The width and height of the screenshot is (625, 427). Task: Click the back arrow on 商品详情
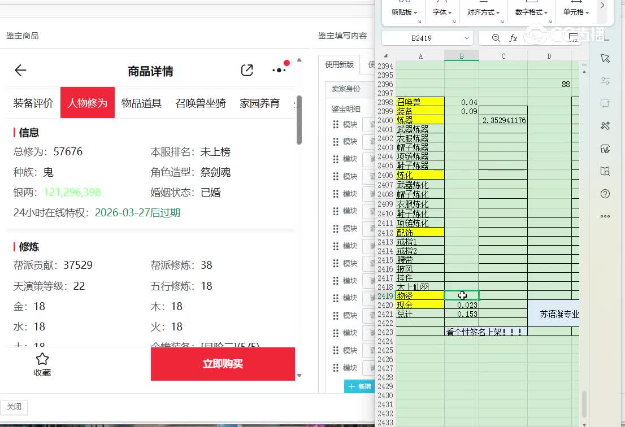[20, 71]
